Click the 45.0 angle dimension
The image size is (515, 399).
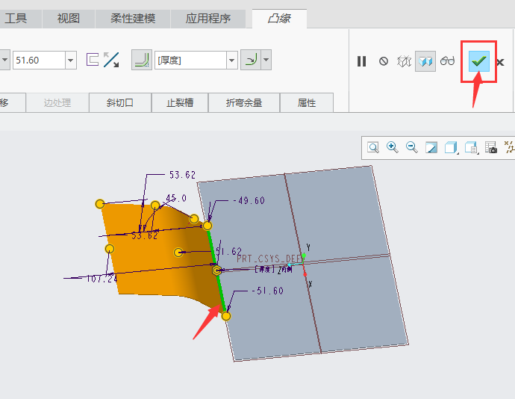point(176,198)
